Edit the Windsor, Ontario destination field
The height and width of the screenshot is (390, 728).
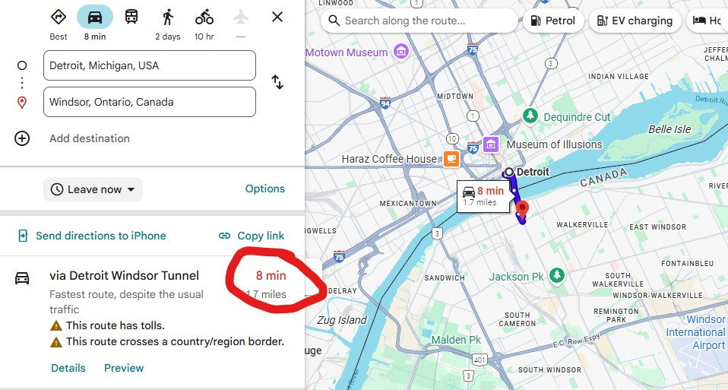tap(149, 102)
